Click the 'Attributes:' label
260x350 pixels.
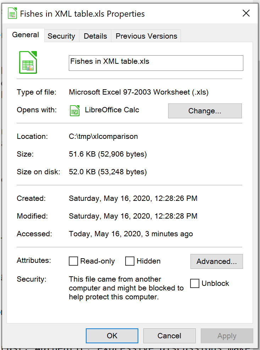(34, 260)
